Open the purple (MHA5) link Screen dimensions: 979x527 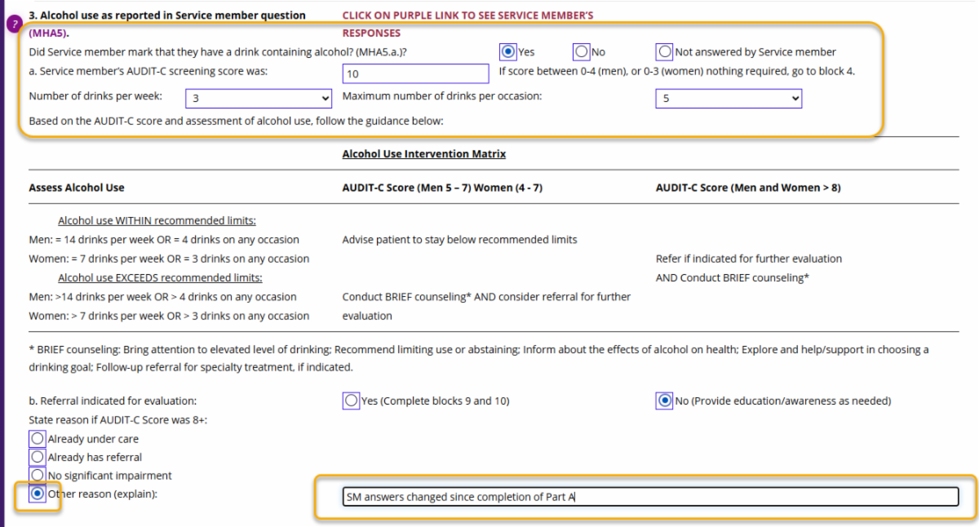pyautogui.click(x=49, y=33)
